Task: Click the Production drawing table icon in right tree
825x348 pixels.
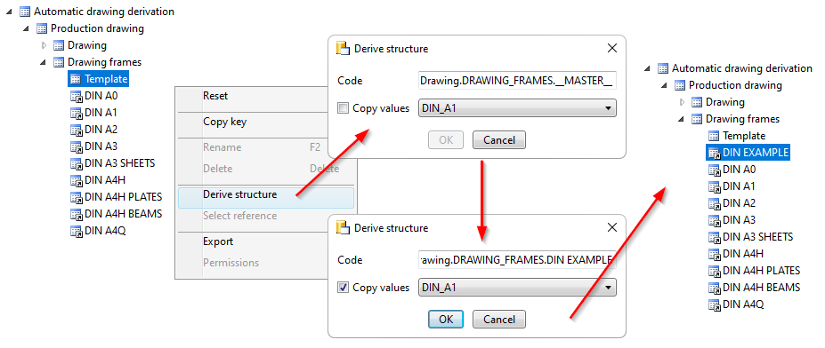Action: [x=680, y=85]
